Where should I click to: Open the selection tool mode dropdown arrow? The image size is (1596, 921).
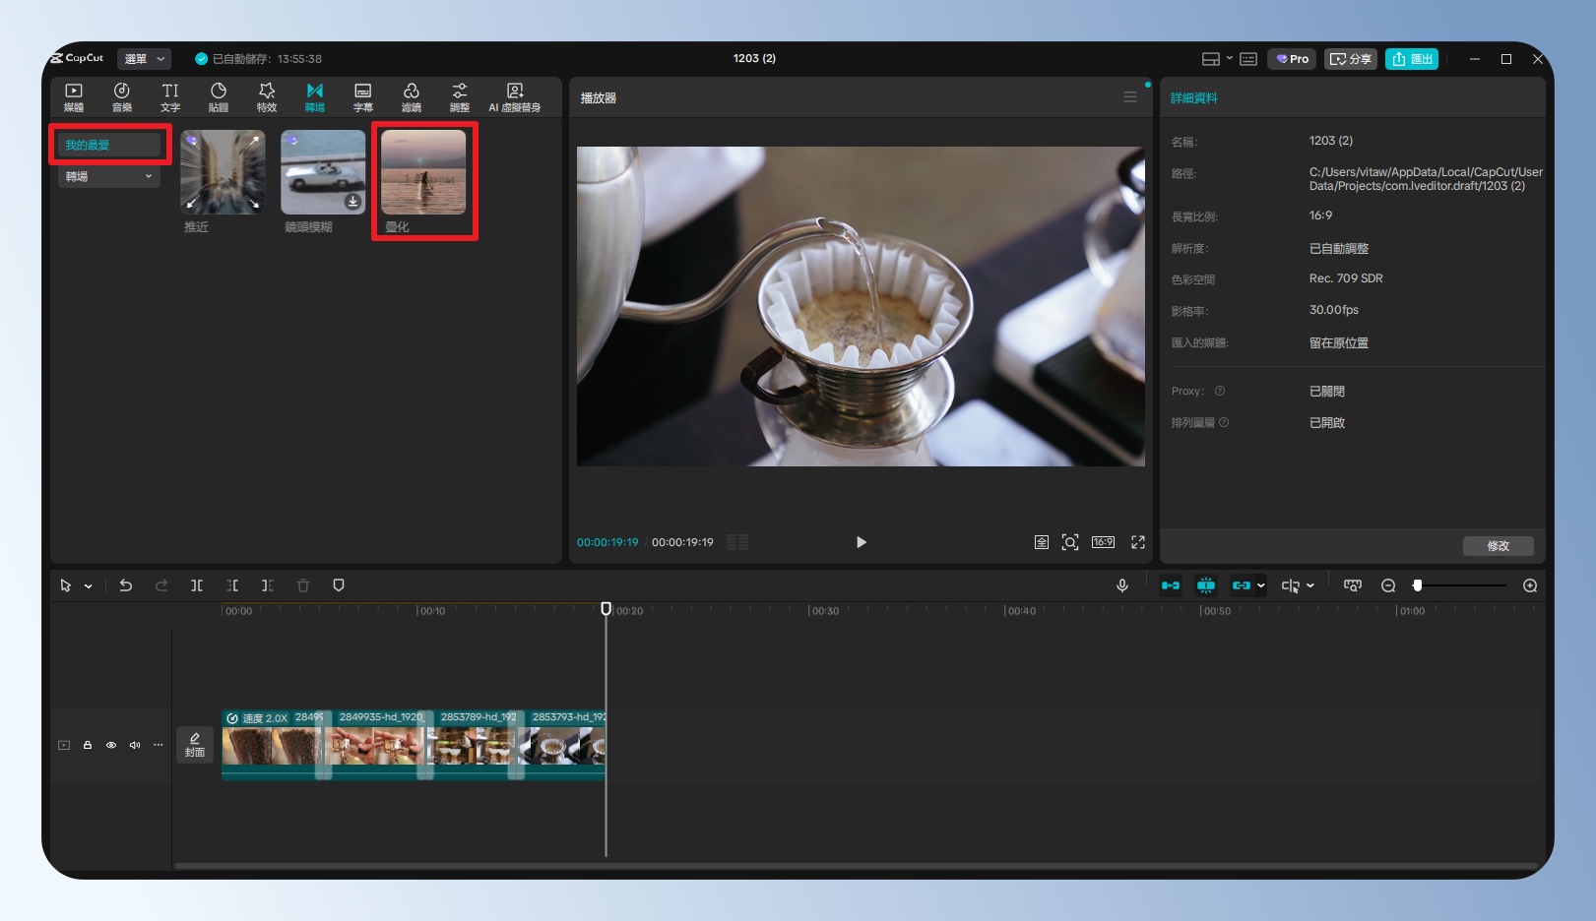pos(89,586)
